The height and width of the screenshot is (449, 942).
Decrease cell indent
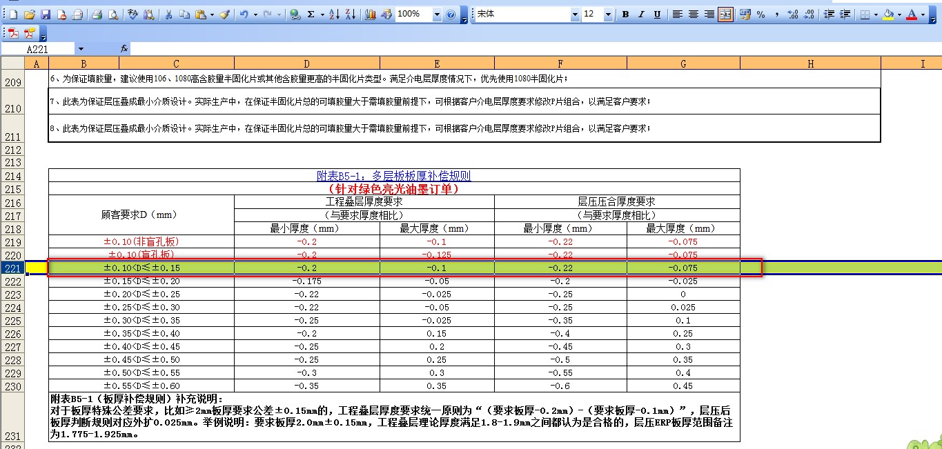(829, 14)
